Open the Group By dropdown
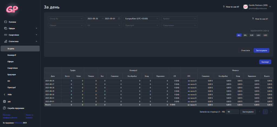Image resolution: width=277 pixels, height=127 pixels. pyautogui.click(x=66, y=19)
